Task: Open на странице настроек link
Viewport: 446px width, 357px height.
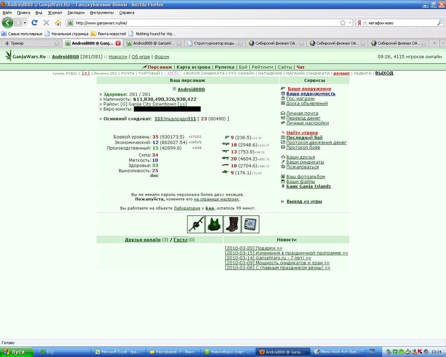Action: (216, 199)
